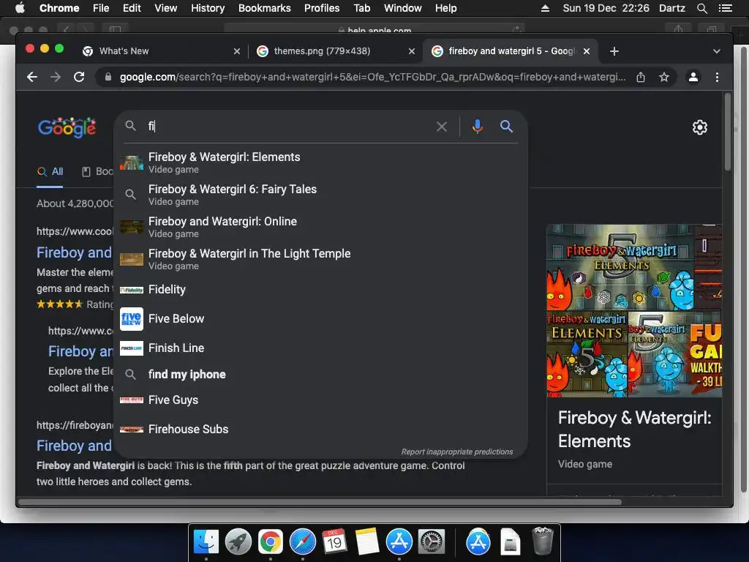749x562 pixels.
Task: Open the large Fireboy & Watergirl Elements image
Action: click(620, 267)
